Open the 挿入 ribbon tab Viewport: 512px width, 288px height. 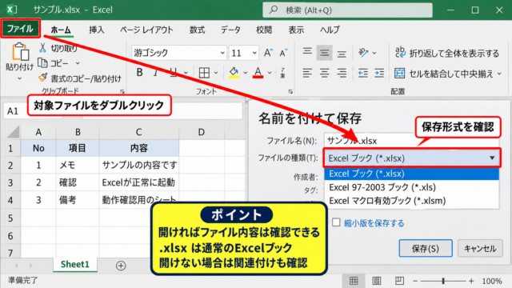(97, 30)
